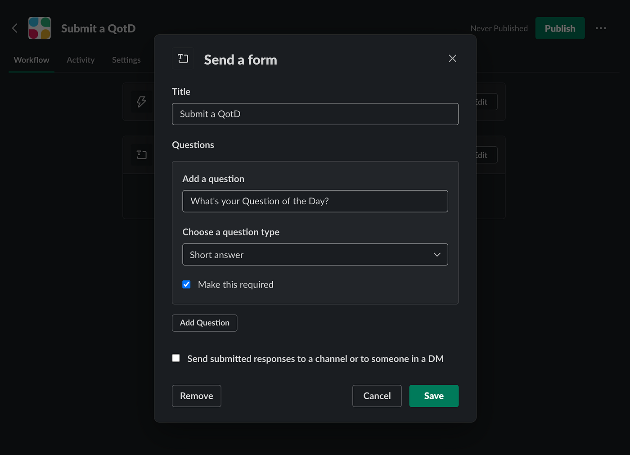Click the form icon beside Send a form
The width and height of the screenshot is (630, 455).
[x=183, y=59]
